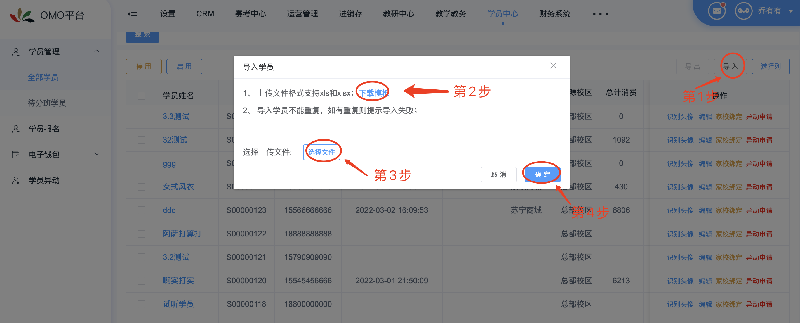Check the row checkbox for 32测试
The image size is (800, 323).
(x=142, y=140)
